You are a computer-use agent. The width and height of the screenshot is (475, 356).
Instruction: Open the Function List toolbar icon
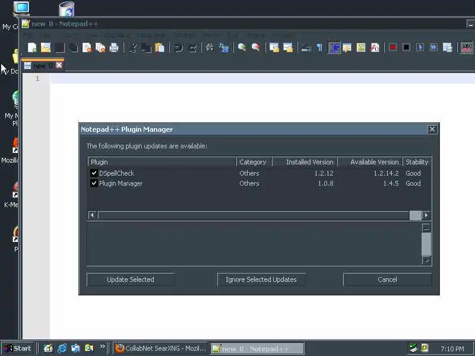pyautogui.click(x=375, y=47)
